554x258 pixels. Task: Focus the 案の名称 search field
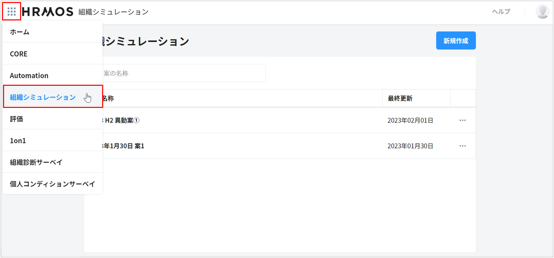[184, 74]
